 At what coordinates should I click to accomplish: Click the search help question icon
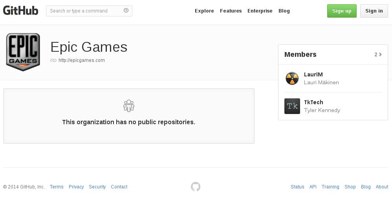[126, 11]
